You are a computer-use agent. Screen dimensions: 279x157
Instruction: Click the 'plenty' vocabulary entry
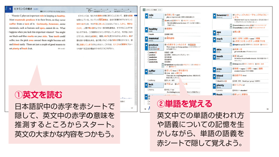pyautogui.click(x=222, y=86)
